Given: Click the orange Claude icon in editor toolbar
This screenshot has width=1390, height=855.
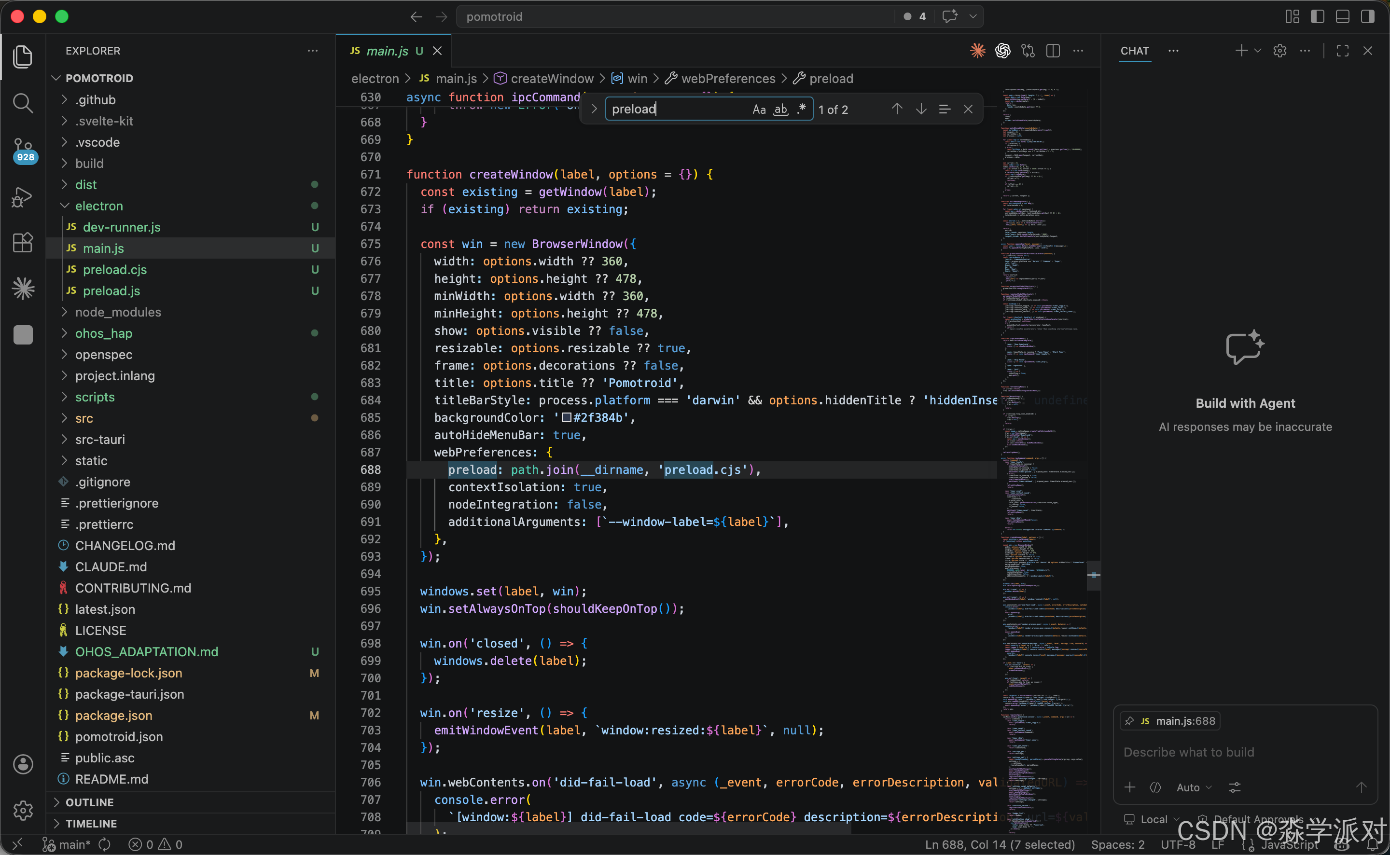Looking at the screenshot, I should (978, 51).
